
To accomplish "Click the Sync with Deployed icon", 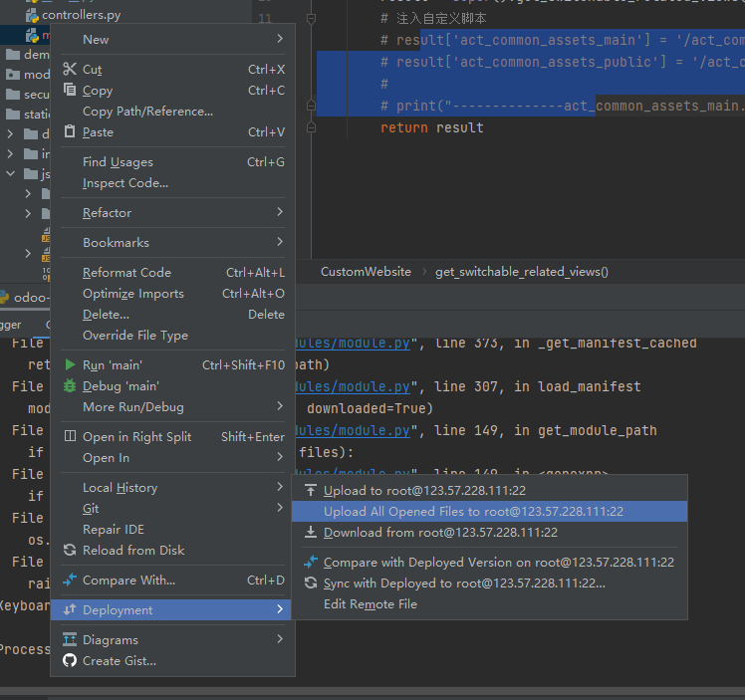I will 311,583.
